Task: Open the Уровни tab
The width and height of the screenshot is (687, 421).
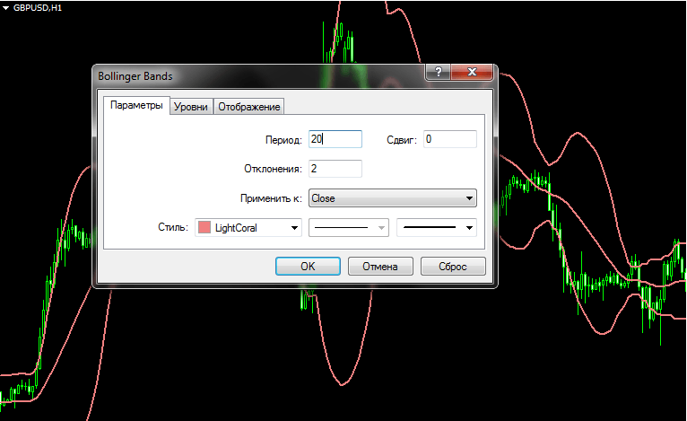Action: (190, 107)
